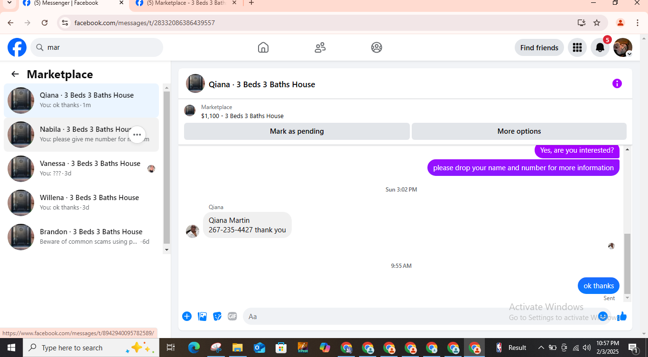View site information in the address bar
Image resolution: width=648 pixels, height=357 pixels.
[65, 23]
